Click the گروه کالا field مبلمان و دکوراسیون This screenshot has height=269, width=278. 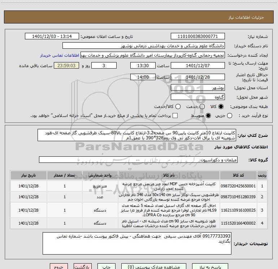[x=138, y=160]
